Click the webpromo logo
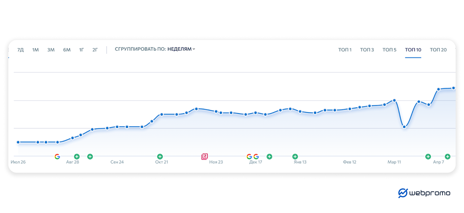This screenshot has width=464, height=213. (x=424, y=193)
